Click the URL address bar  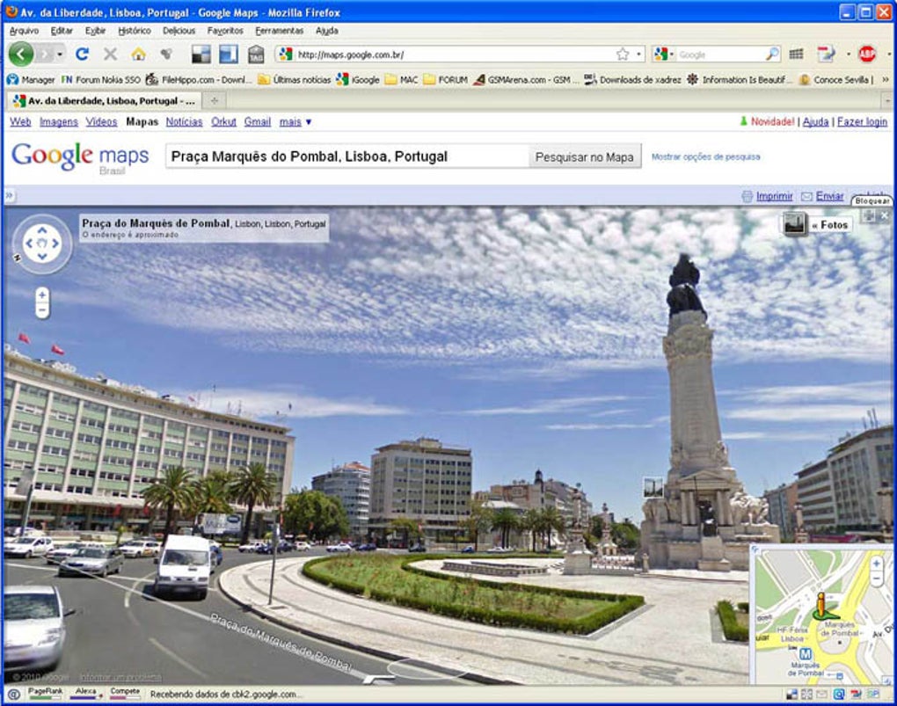[455, 55]
